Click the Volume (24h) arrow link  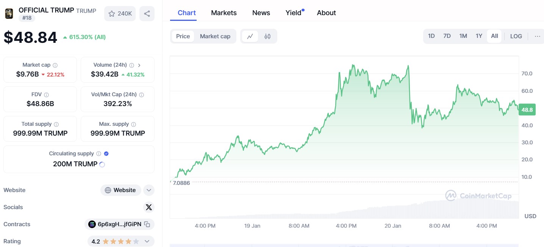coord(139,65)
